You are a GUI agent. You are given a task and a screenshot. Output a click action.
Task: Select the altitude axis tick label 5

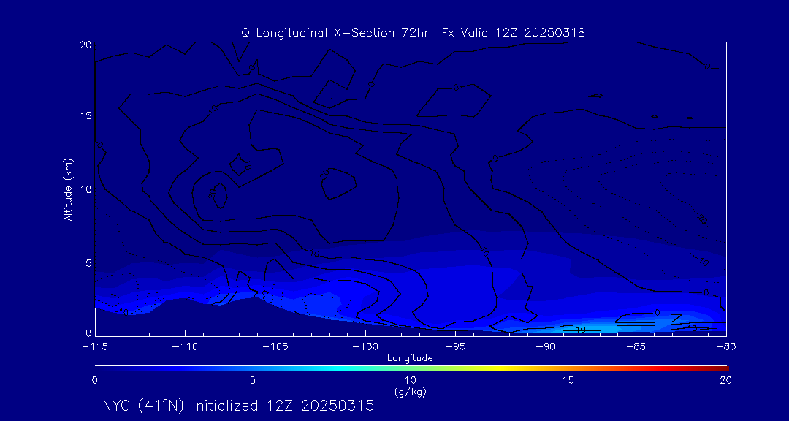click(88, 263)
